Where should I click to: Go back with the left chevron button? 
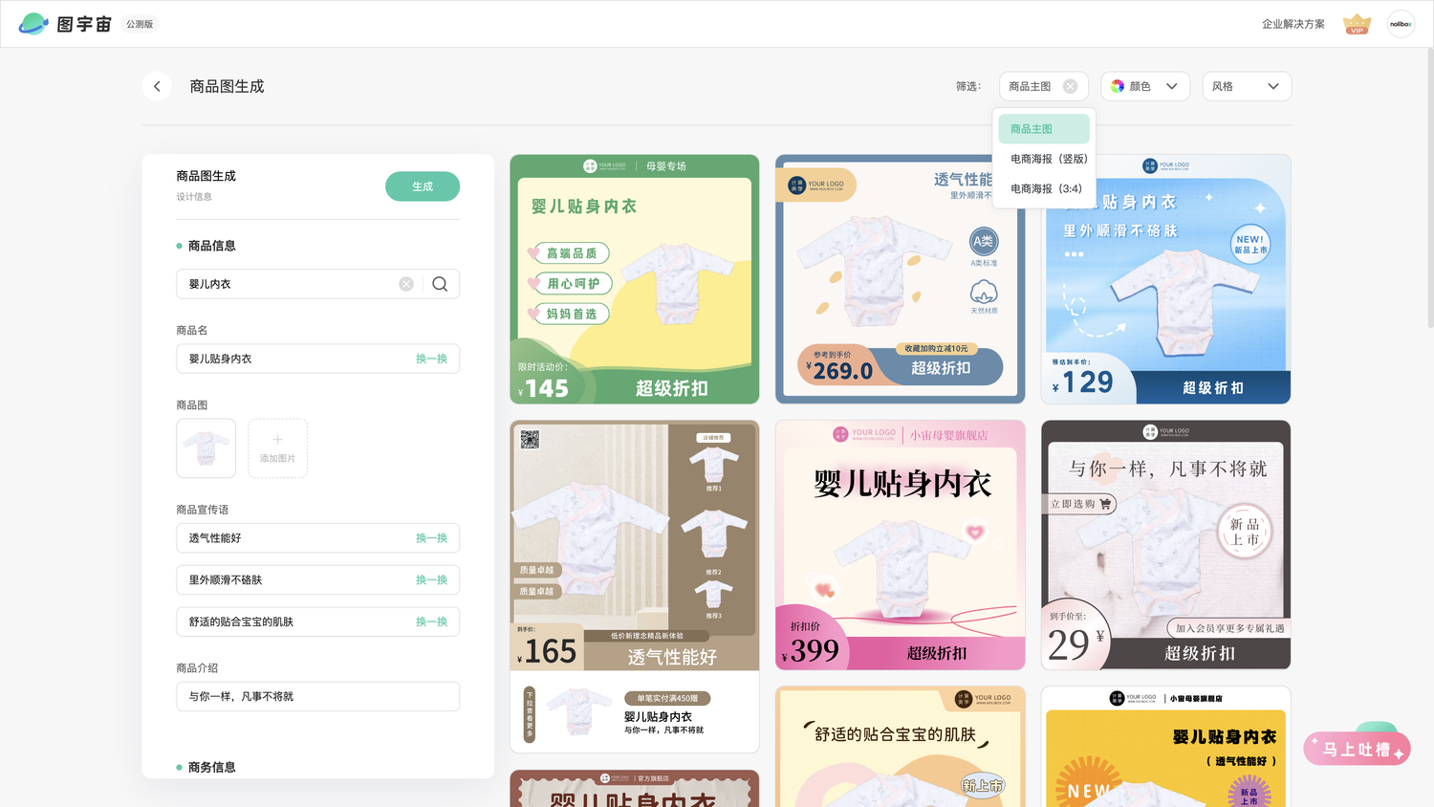(x=157, y=86)
